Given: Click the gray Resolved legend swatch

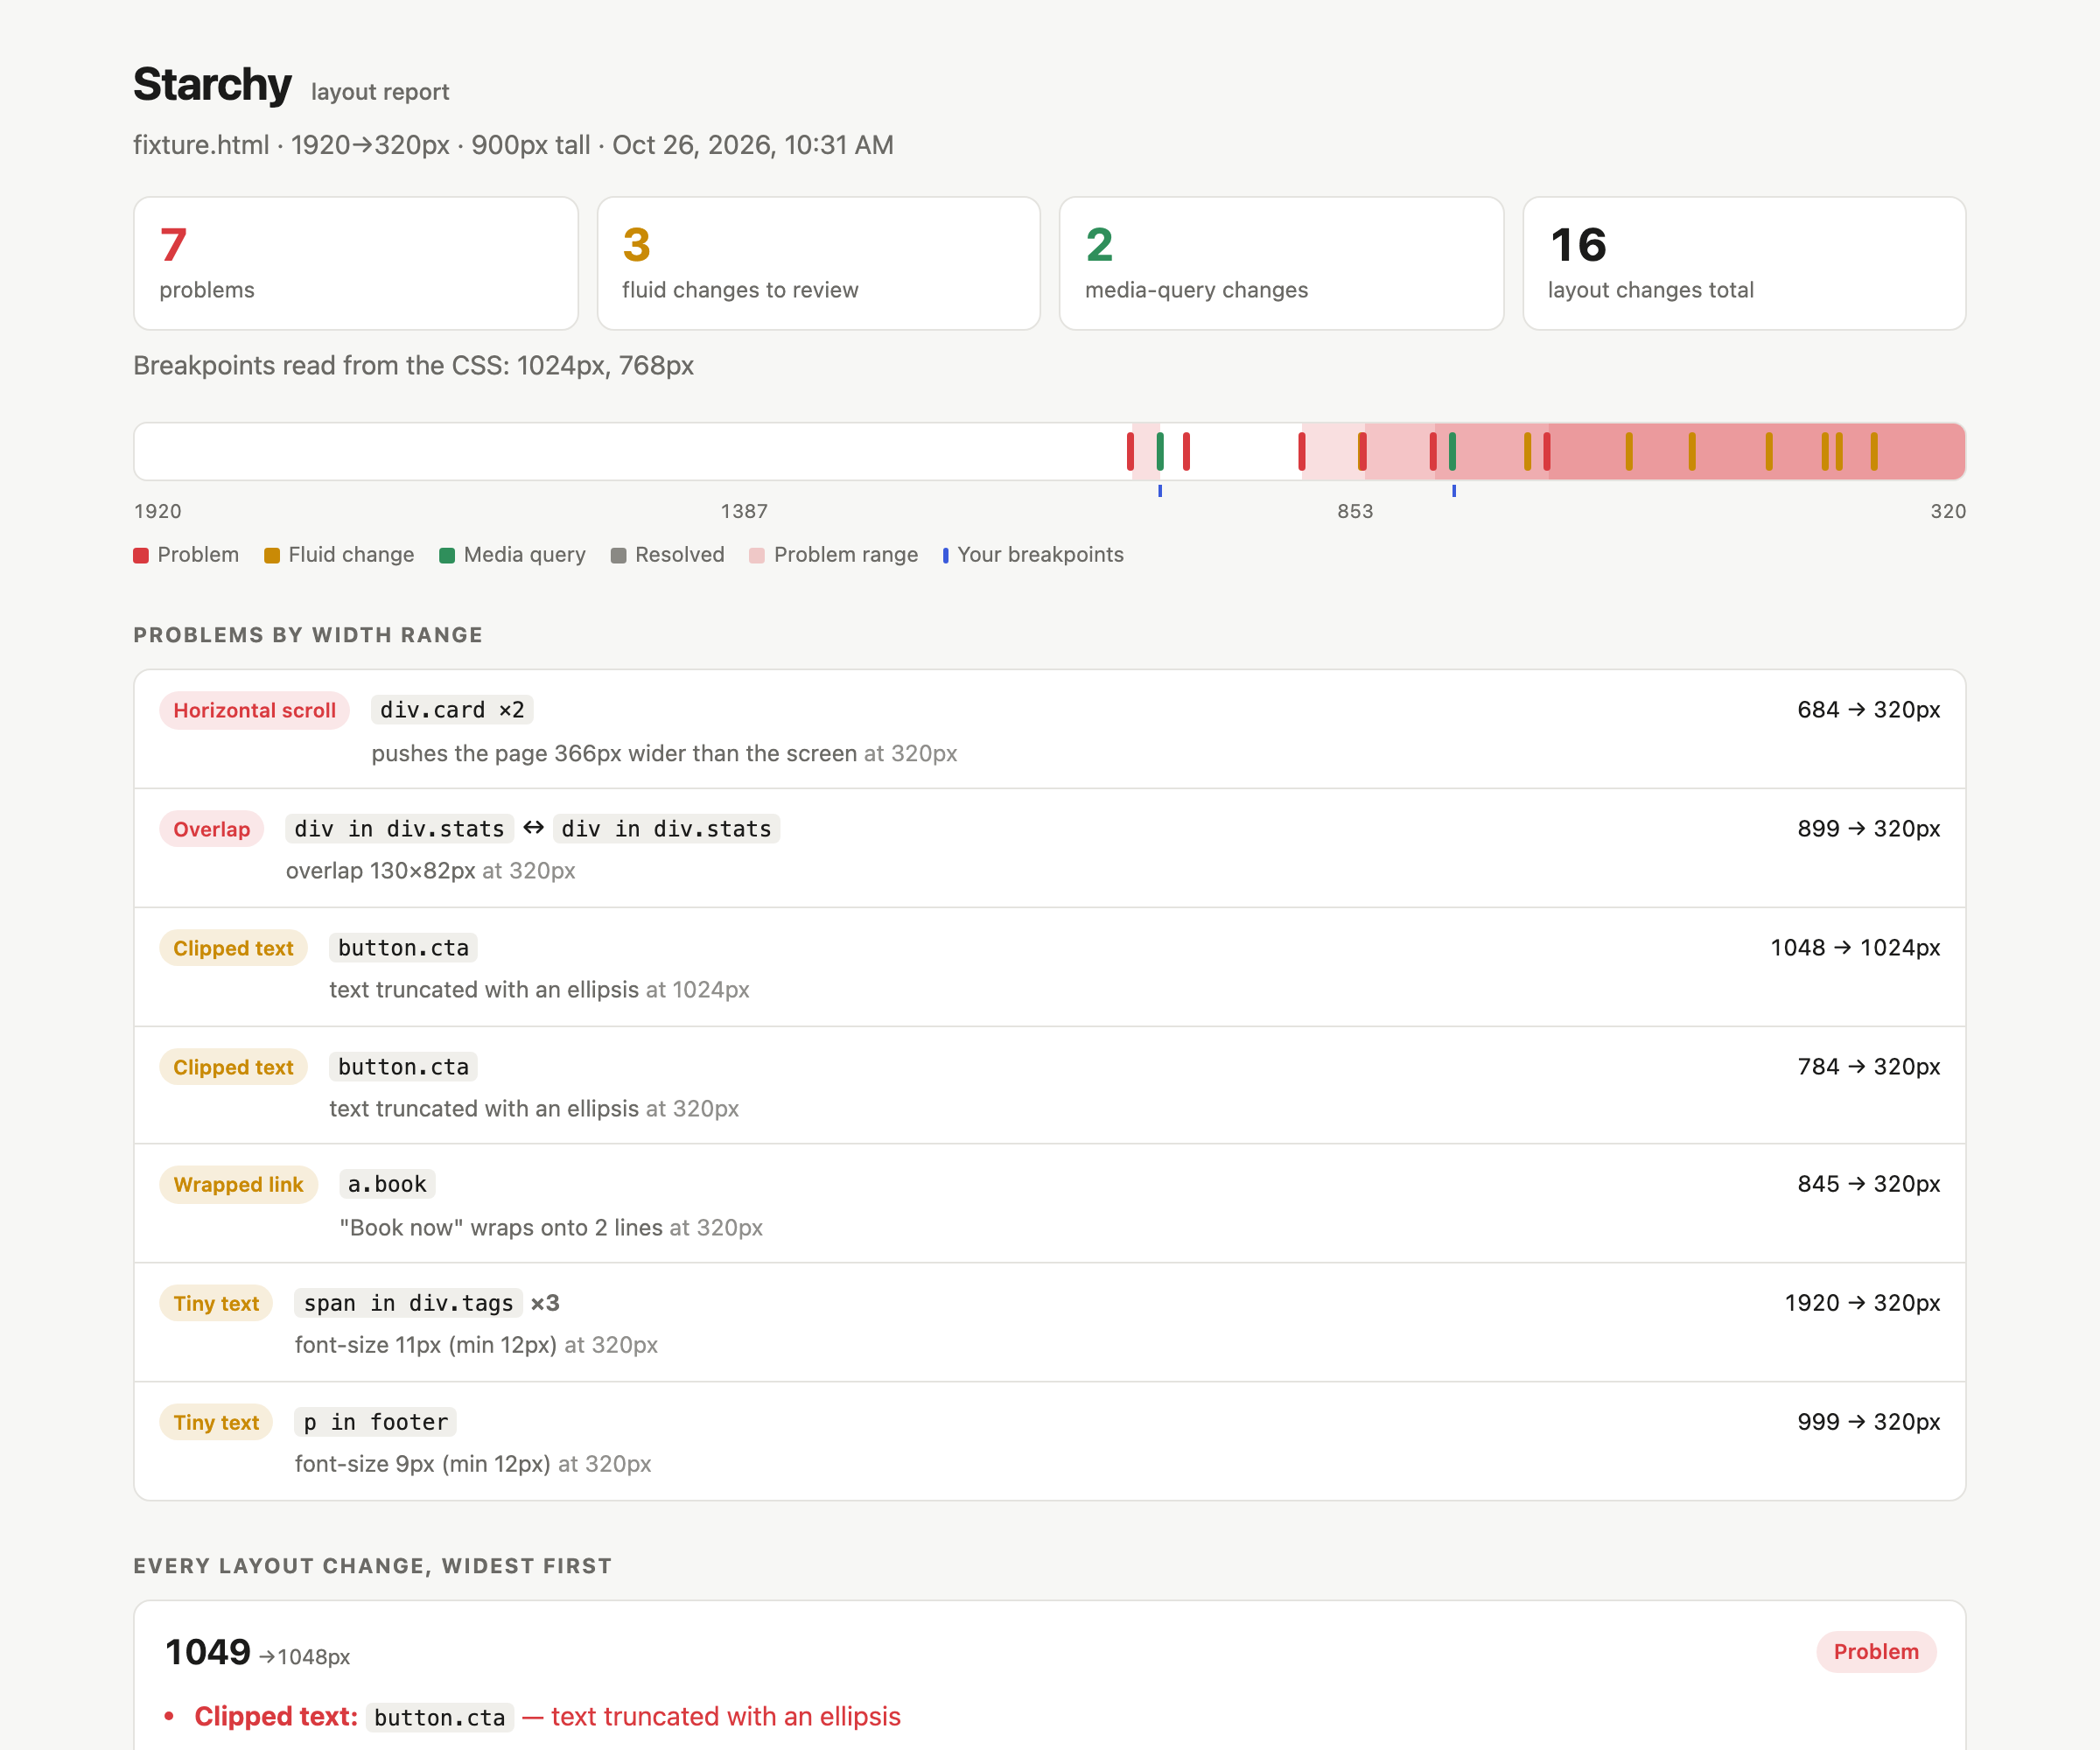Looking at the screenshot, I should click(618, 556).
